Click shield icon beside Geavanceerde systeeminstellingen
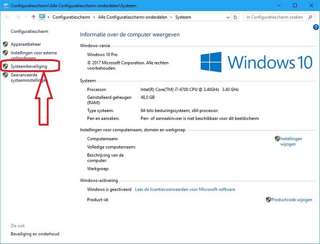Screen dimensions: 320x244 (x=5, y=75)
